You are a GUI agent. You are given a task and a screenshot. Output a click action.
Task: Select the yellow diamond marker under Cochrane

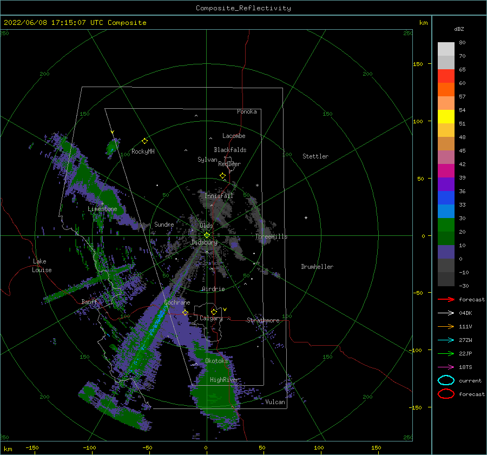[x=185, y=312]
